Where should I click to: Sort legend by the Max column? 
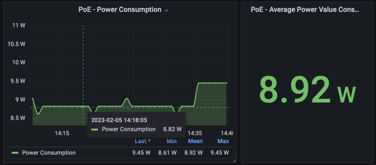(223, 141)
